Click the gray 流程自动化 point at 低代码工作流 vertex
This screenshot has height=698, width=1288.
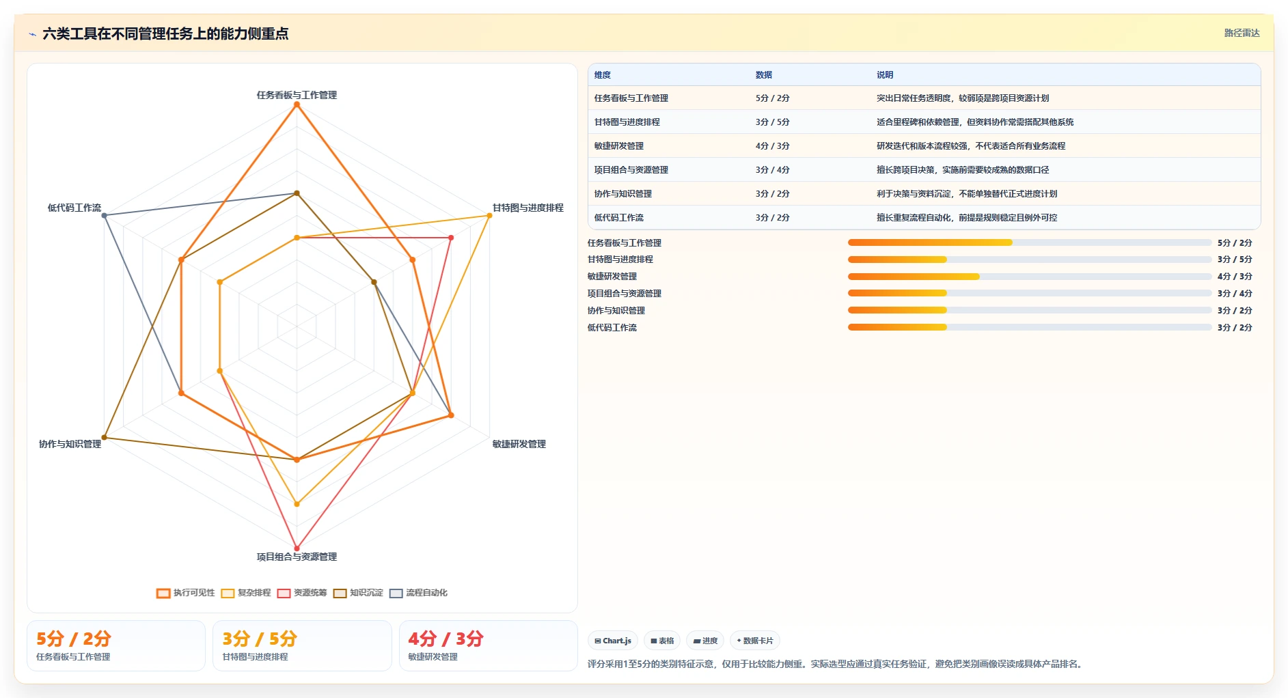104,216
